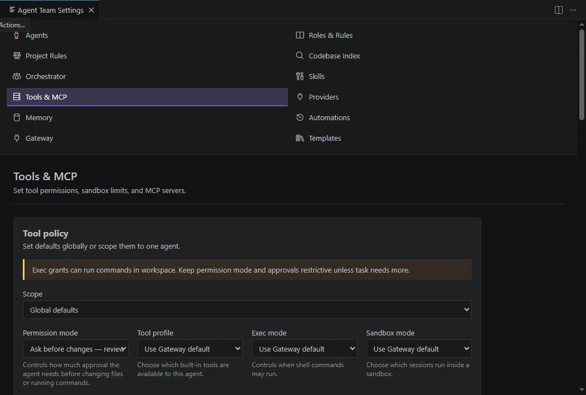
Task: Open the Sandbox mode dropdown
Action: (419, 349)
